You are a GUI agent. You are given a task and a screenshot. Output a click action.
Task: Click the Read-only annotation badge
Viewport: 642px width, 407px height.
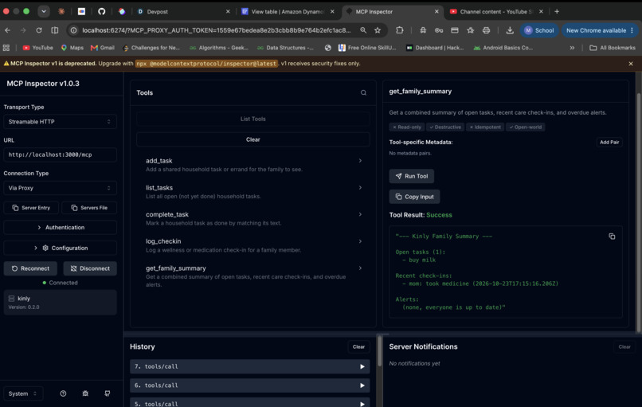(x=407, y=127)
